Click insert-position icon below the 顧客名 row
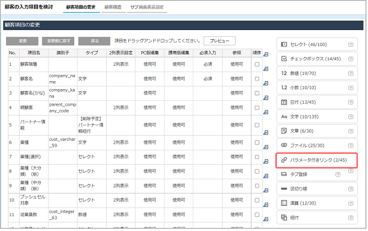The height and width of the screenshot is (231, 368). 266,83
